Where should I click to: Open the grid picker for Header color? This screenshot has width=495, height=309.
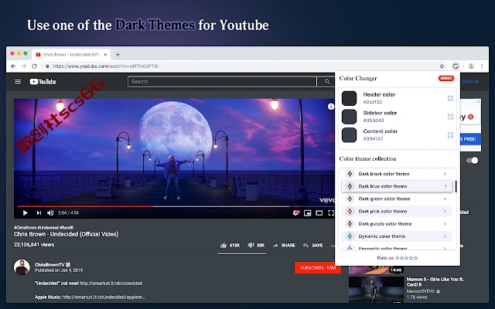[x=450, y=98]
